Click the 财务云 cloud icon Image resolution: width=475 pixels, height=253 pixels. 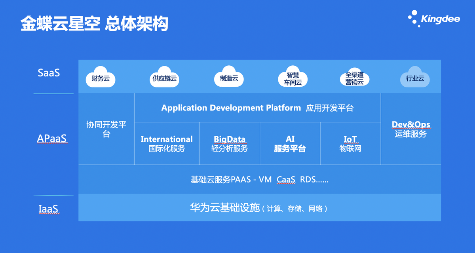click(x=101, y=77)
